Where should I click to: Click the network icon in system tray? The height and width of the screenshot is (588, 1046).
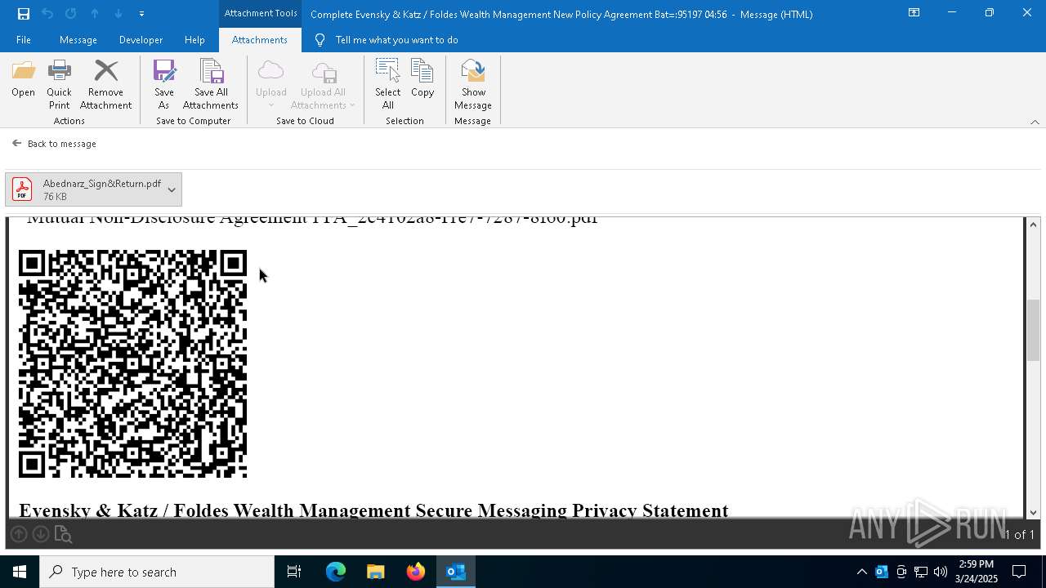point(921,572)
